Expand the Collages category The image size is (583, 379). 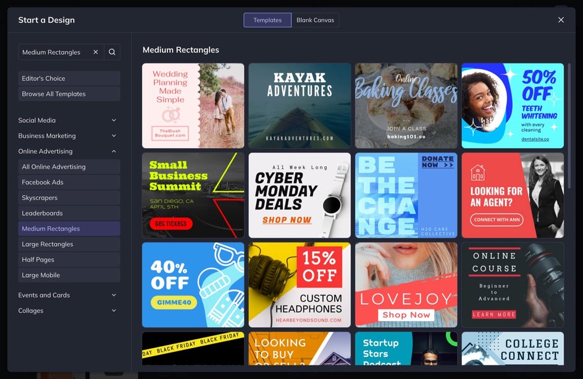(67, 310)
